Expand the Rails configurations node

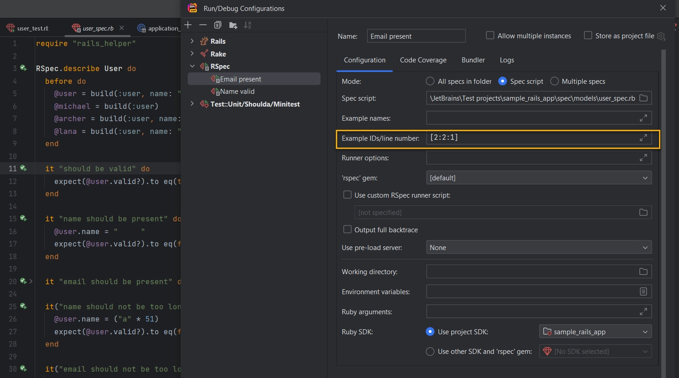click(x=192, y=41)
